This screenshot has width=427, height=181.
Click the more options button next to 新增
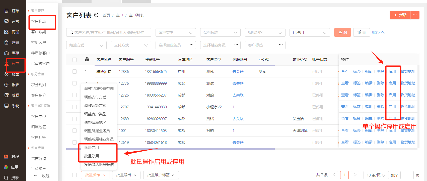415,15
